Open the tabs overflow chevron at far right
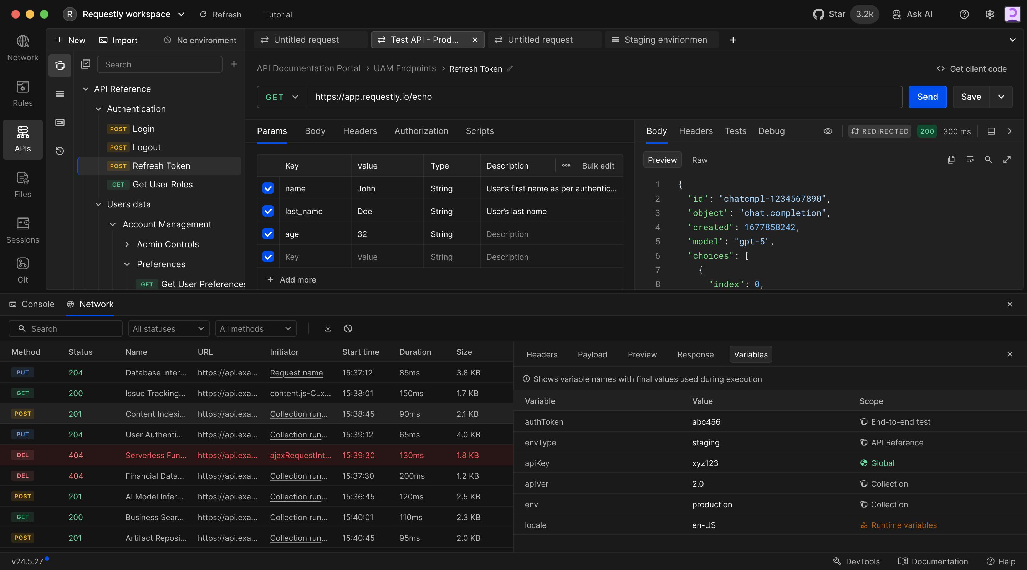This screenshot has height=570, width=1027. pos(1013,40)
